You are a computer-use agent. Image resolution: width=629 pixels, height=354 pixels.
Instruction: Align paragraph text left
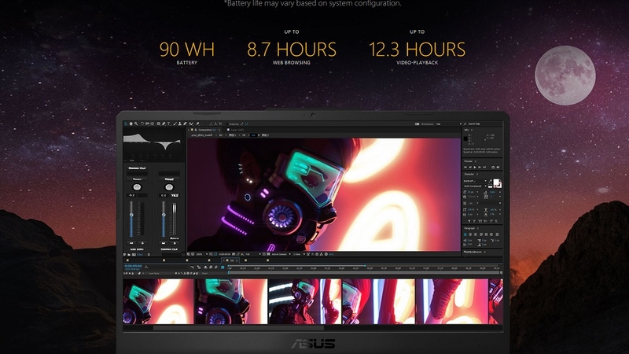coord(465,235)
